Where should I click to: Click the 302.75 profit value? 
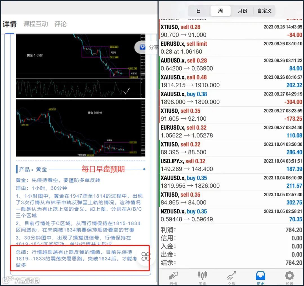click(x=294, y=202)
